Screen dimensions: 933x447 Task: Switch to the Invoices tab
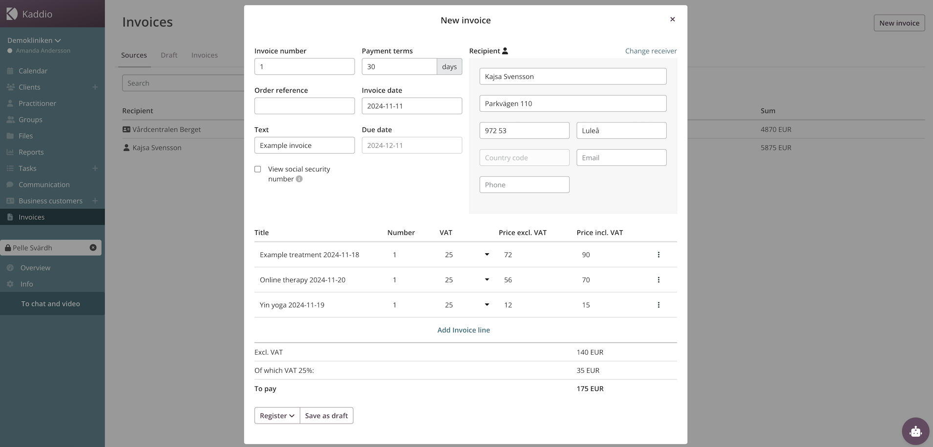pos(205,55)
